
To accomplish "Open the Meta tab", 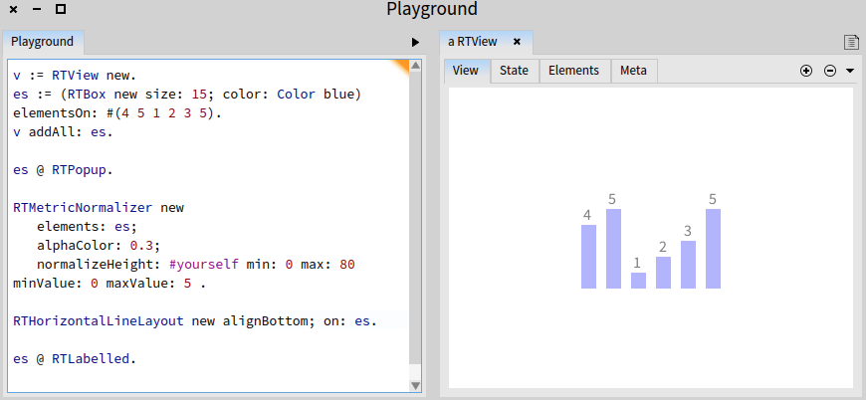I will [633, 71].
